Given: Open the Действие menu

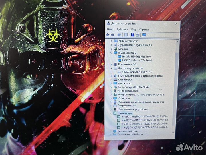Looking at the screenshot, I should click(122, 29).
